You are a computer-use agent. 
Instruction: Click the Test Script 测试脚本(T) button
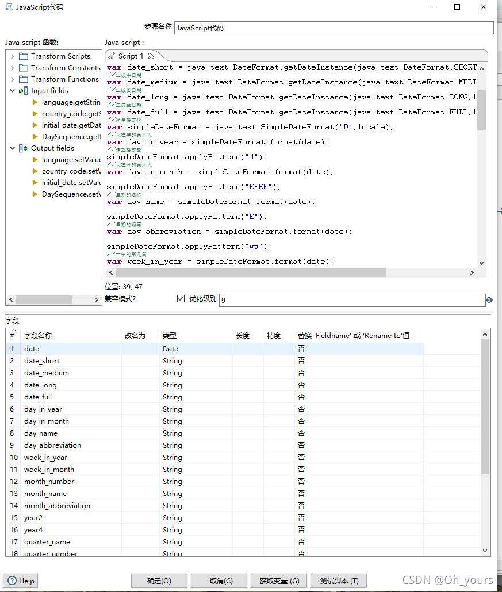click(x=339, y=581)
